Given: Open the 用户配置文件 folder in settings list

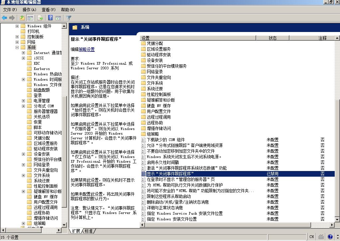Looking at the screenshot, I should pos(158,111).
